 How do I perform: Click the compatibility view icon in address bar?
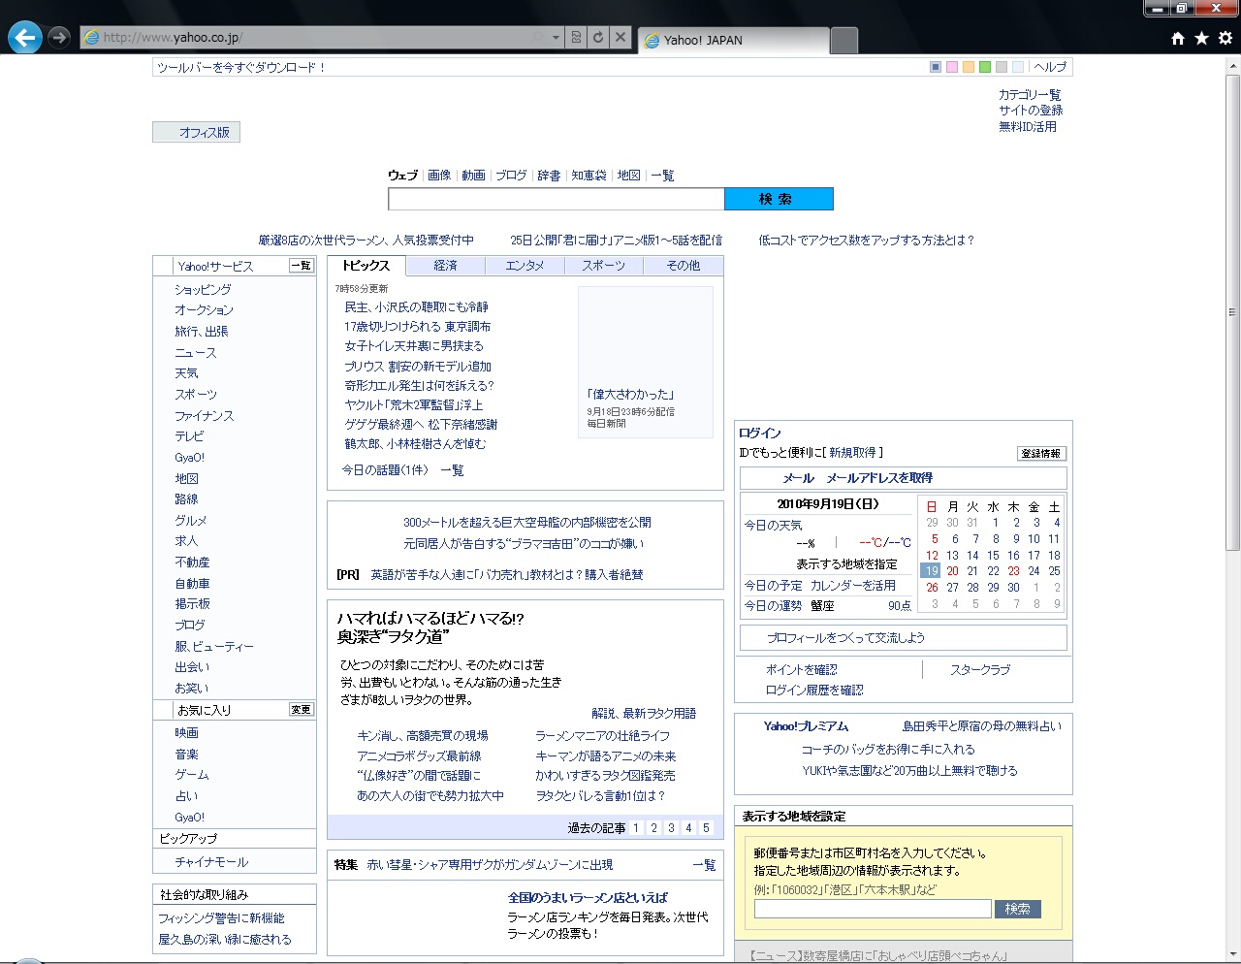pos(576,37)
